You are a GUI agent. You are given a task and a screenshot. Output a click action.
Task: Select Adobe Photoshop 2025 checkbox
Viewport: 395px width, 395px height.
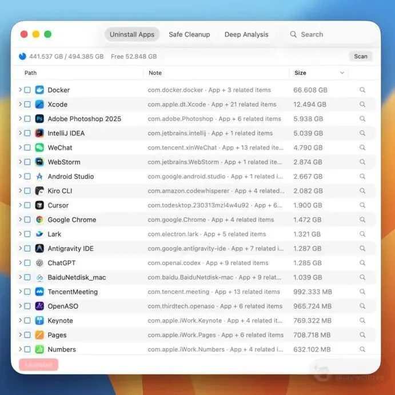click(x=27, y=119)
